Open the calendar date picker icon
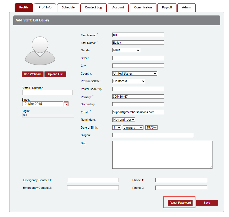The image size is (229, 217). (66, 104)
